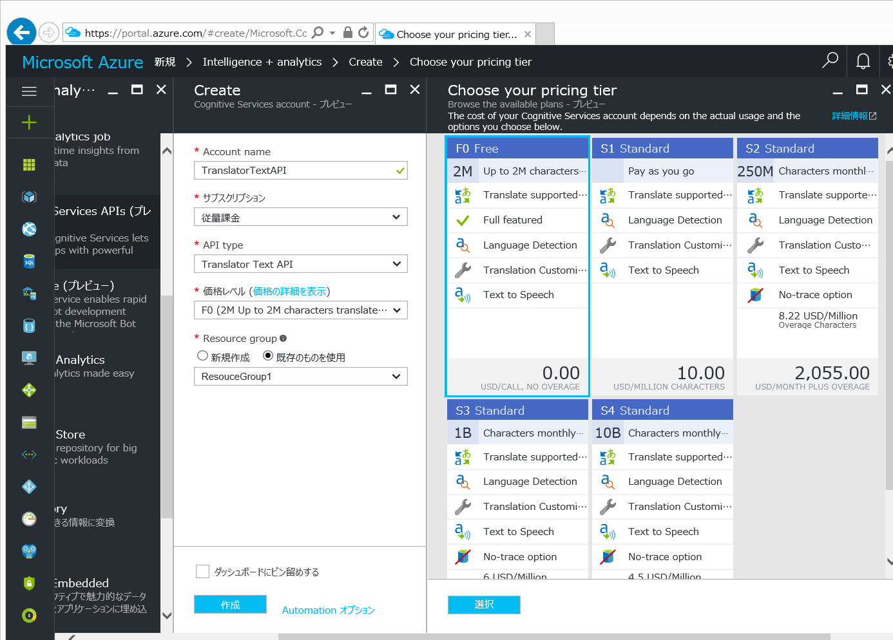Open App Services globe icon in sidebar
893x640 pixels.
coord(29,229)
